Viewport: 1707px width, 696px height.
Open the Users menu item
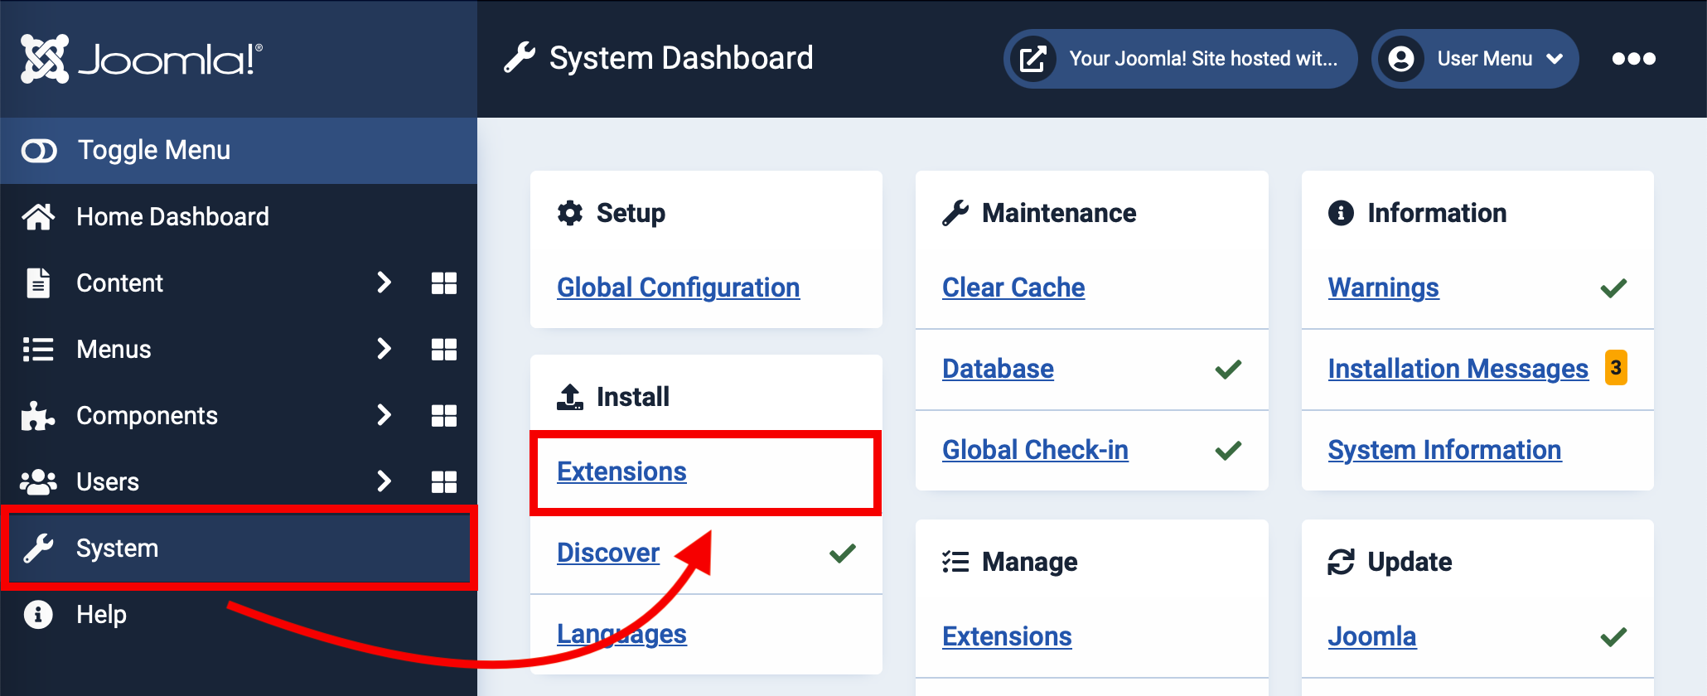point(108,481)
